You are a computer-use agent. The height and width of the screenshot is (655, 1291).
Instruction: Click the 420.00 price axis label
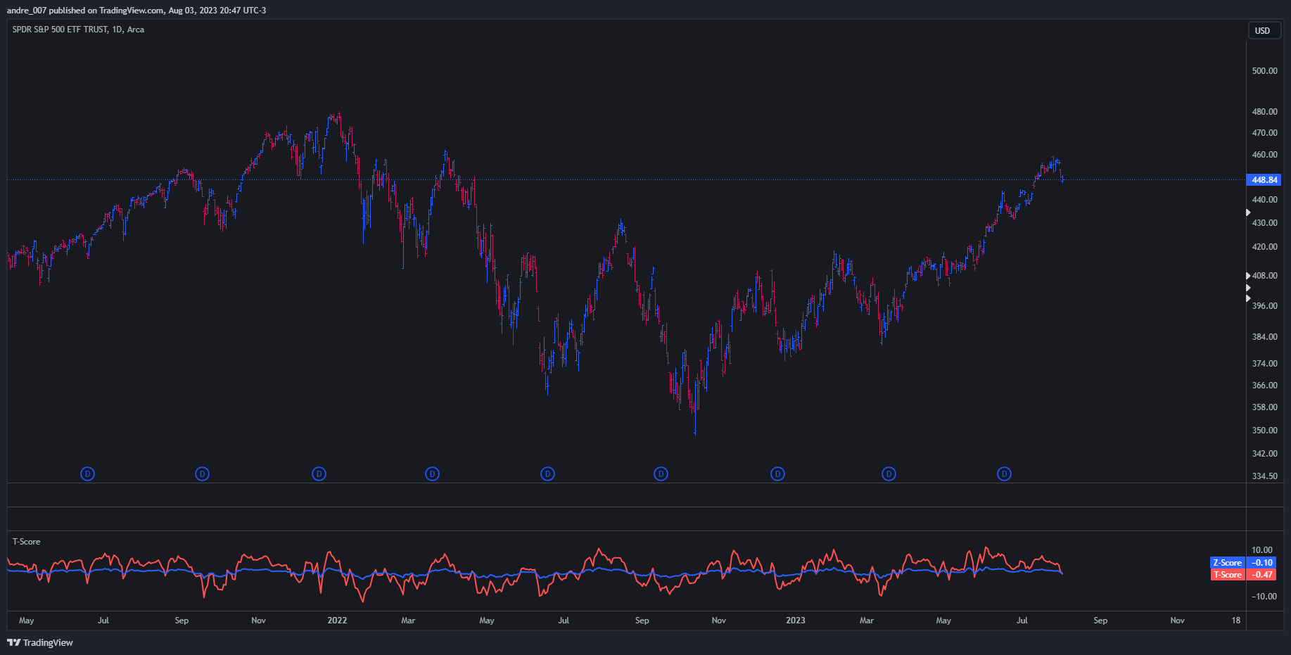click(x=1264, y=247)
